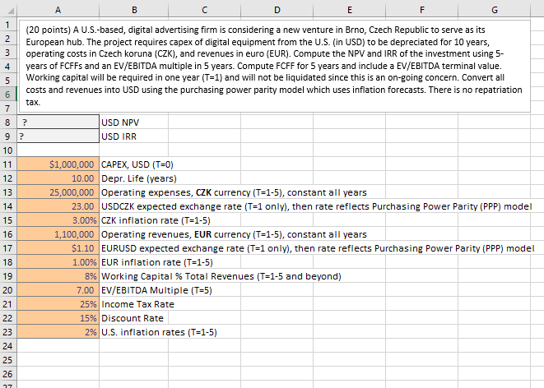Click the 'Operating expenses, CZK currency' label

(x=234, y=192)
